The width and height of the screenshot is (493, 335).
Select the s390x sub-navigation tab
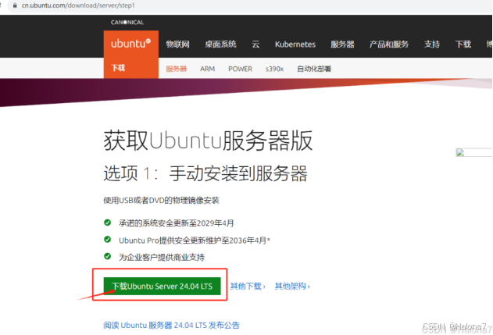click(x=274, y=69)
